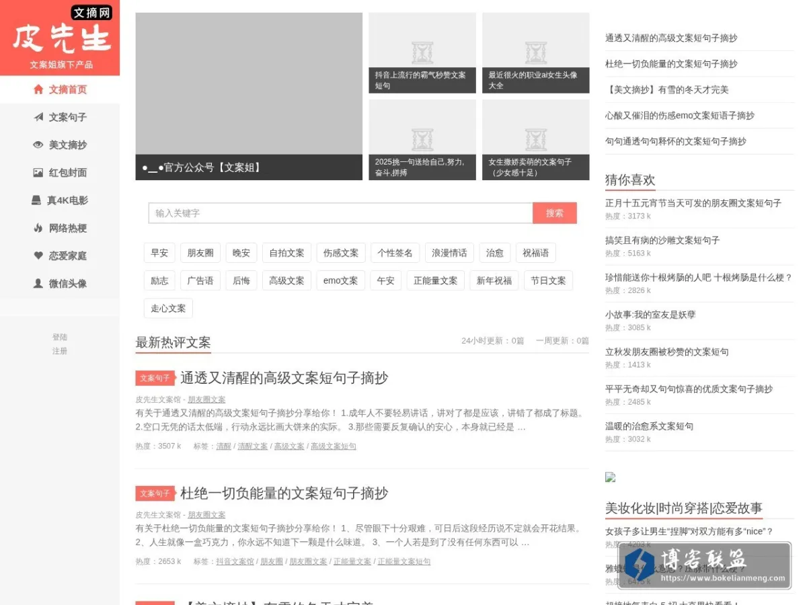Open sidebar link 心酸又催泪的伤感emo文案短语子摘抄
Viewport: 807px width, 605px height.
click(680, 116)
